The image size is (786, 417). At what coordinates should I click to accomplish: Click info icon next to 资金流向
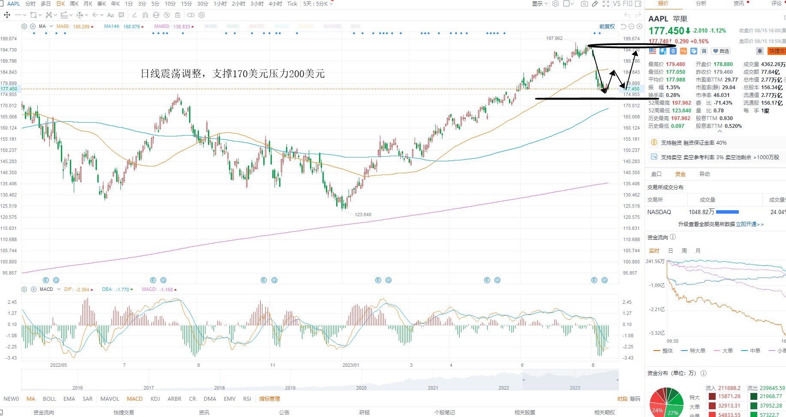673,237
